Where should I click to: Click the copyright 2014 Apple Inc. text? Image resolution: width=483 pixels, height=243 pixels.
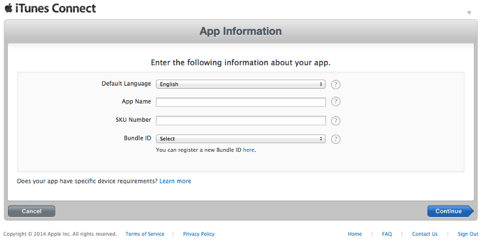coord(60,234)
